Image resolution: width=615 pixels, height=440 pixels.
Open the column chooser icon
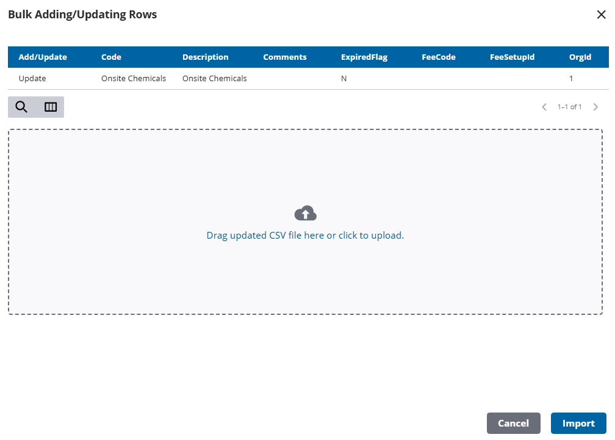point(51,107)
